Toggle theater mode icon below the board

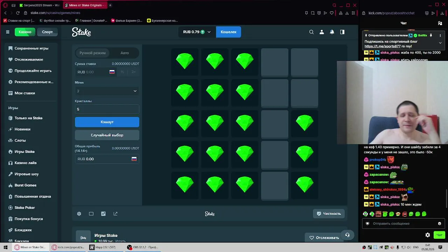tap(91, 214)
